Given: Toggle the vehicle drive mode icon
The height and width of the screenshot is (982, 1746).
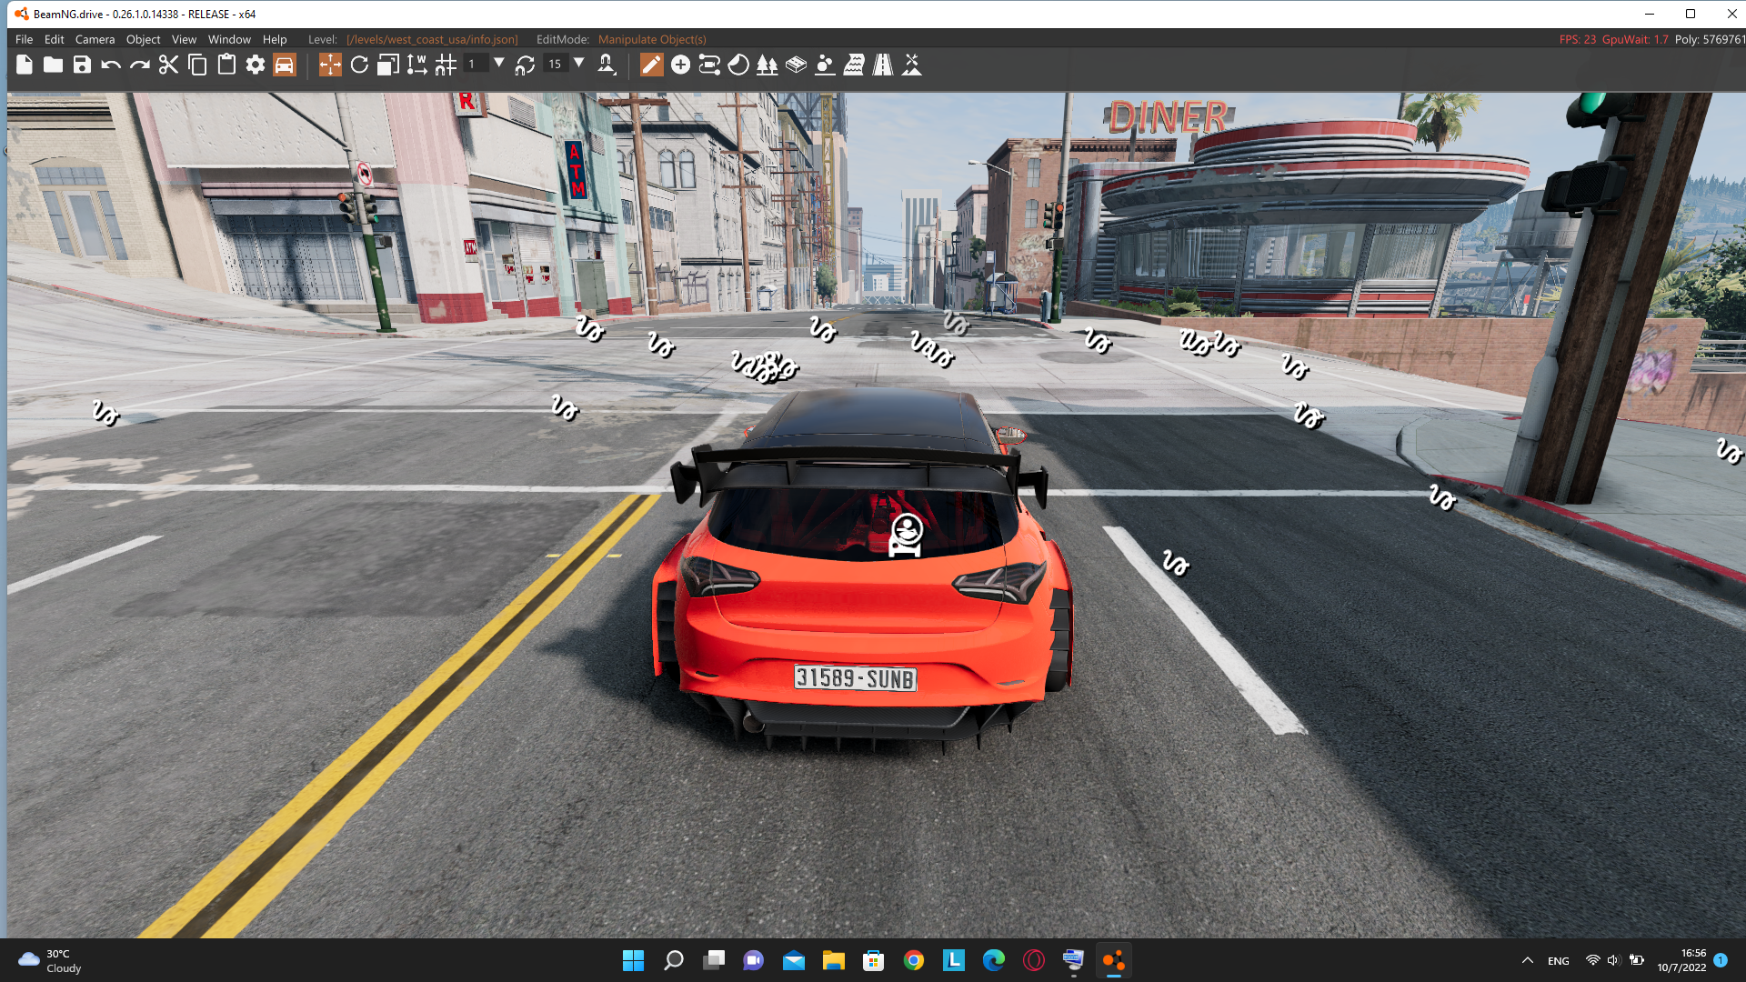Looking at the screenshot, I should coord(285,65).
